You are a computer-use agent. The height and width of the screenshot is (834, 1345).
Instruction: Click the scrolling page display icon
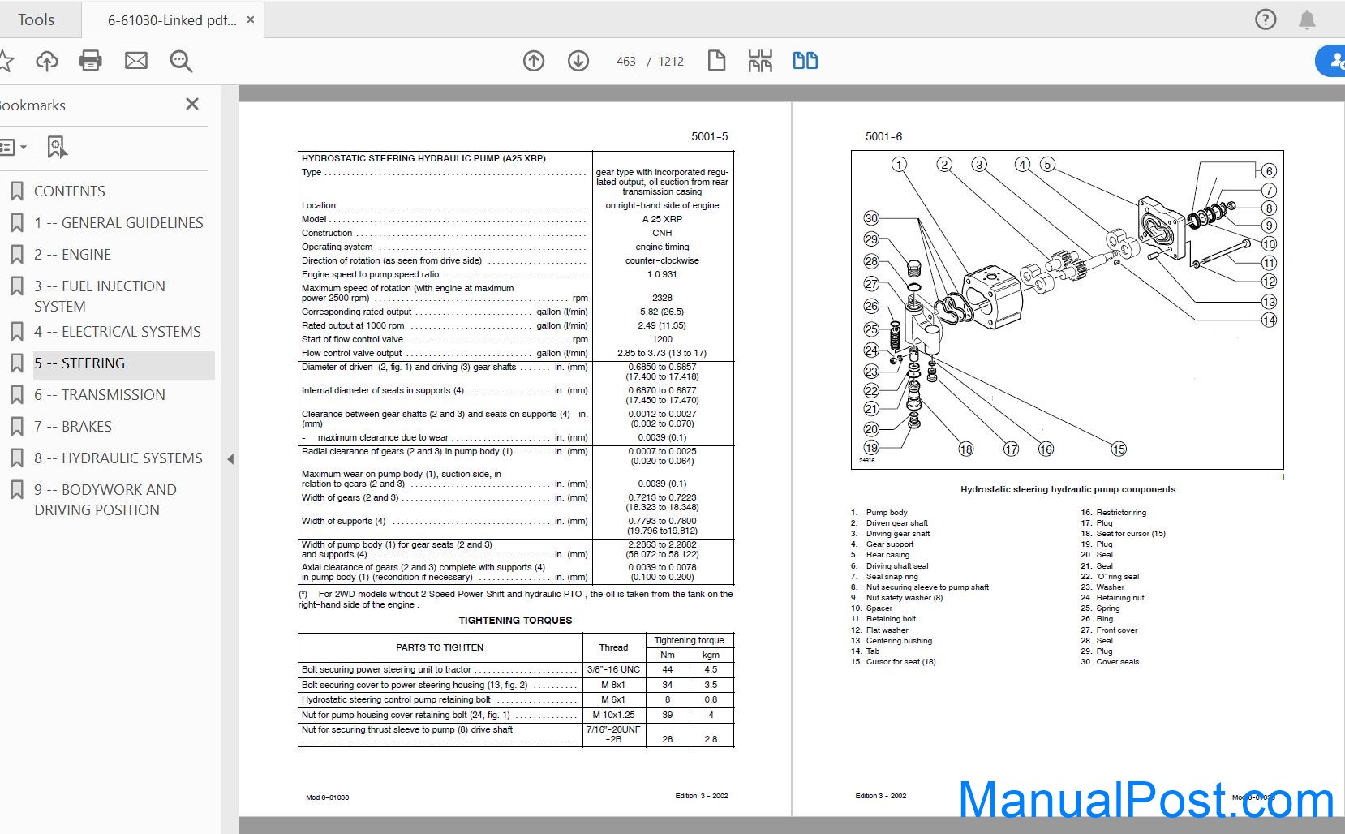pyautogui.click(x=760, y=61)
